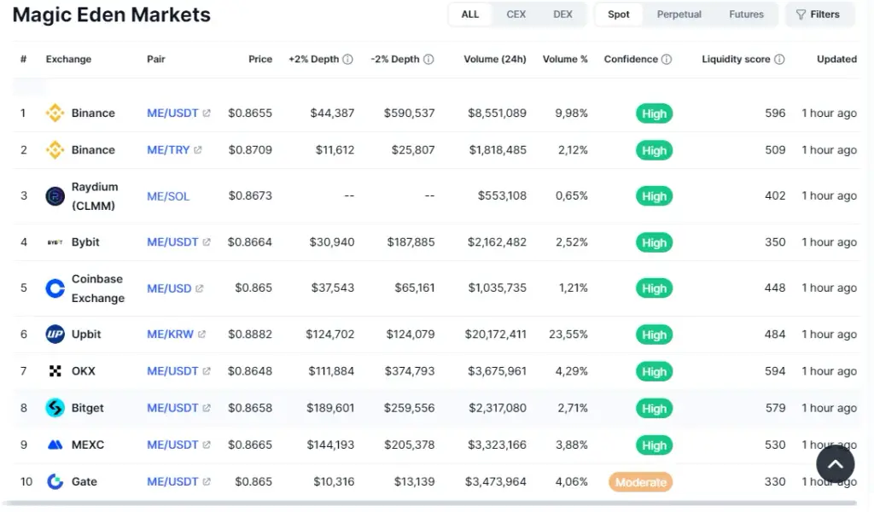Click the scroll-to-top arrow button
Viewport: 874px width, 512px height.
835,464
